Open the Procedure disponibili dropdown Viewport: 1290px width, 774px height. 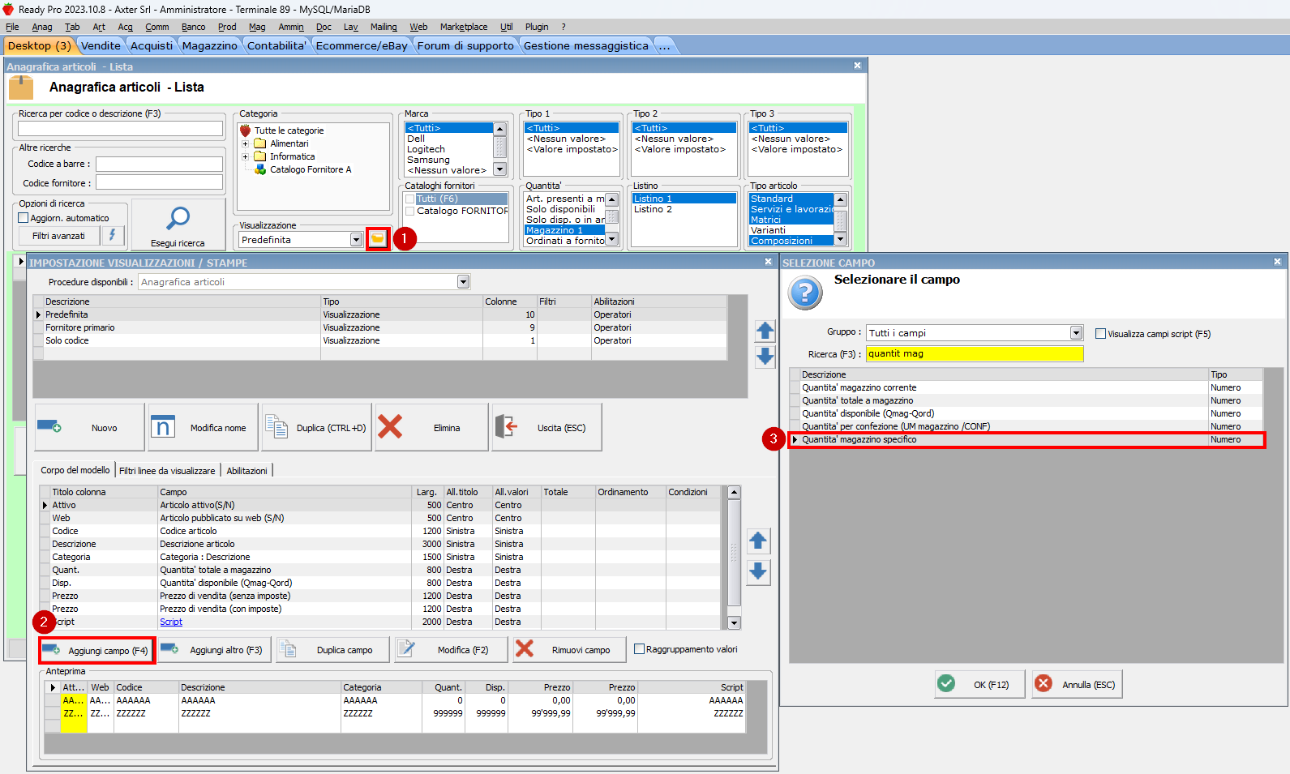coord(464,282)
